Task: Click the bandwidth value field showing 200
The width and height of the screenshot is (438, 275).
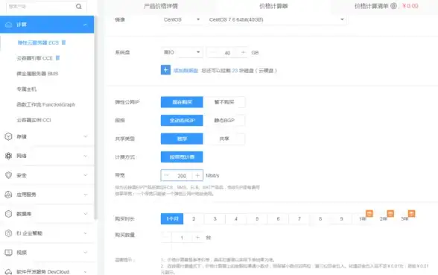Action: click(x=182, y=176)
